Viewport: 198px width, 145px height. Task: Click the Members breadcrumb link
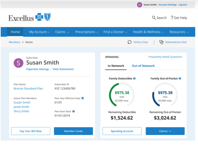(x=14, y=42)
